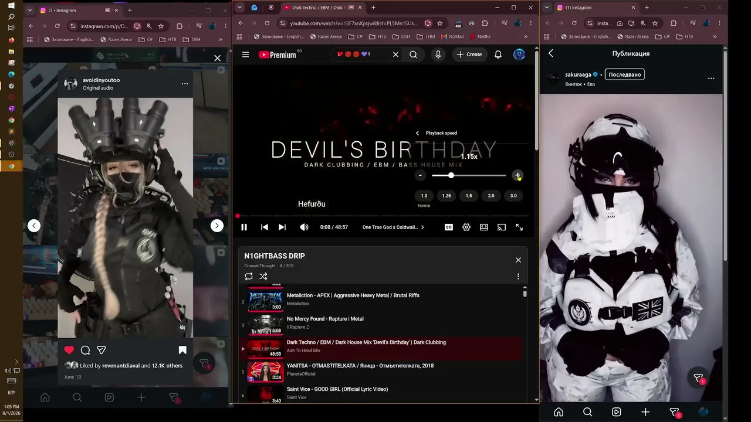Image resolution: width=751 pixels, height=422 pixels.
Task: Open the THM bookmark folder
Action: coord(425,36)
